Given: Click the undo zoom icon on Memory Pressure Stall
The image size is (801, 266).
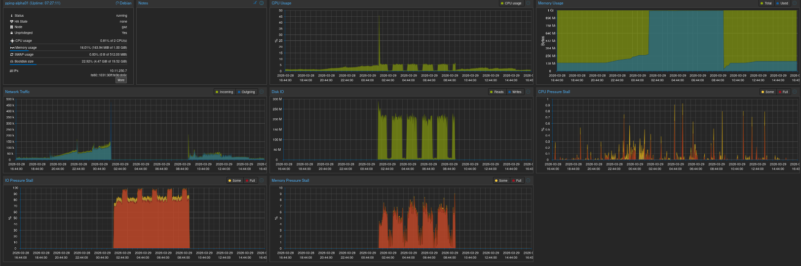Looking at the screenshot, I should pyautogui.click(x=528, y=180).
